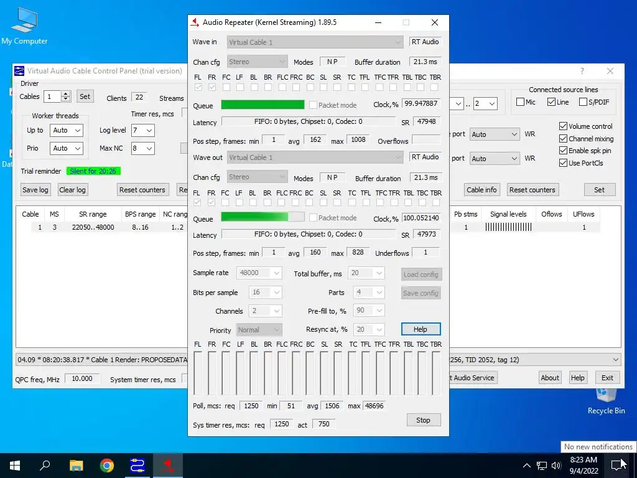This screenshot has width=637, height=478.
Task: Toggle Wave out Packet mode checkbox
Action: point(314,217)
